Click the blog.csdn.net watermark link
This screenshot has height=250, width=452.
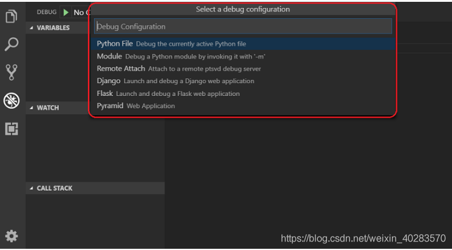363,238
